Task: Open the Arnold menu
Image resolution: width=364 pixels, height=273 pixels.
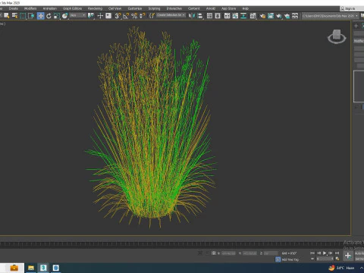Action: (x=211, y=8)
